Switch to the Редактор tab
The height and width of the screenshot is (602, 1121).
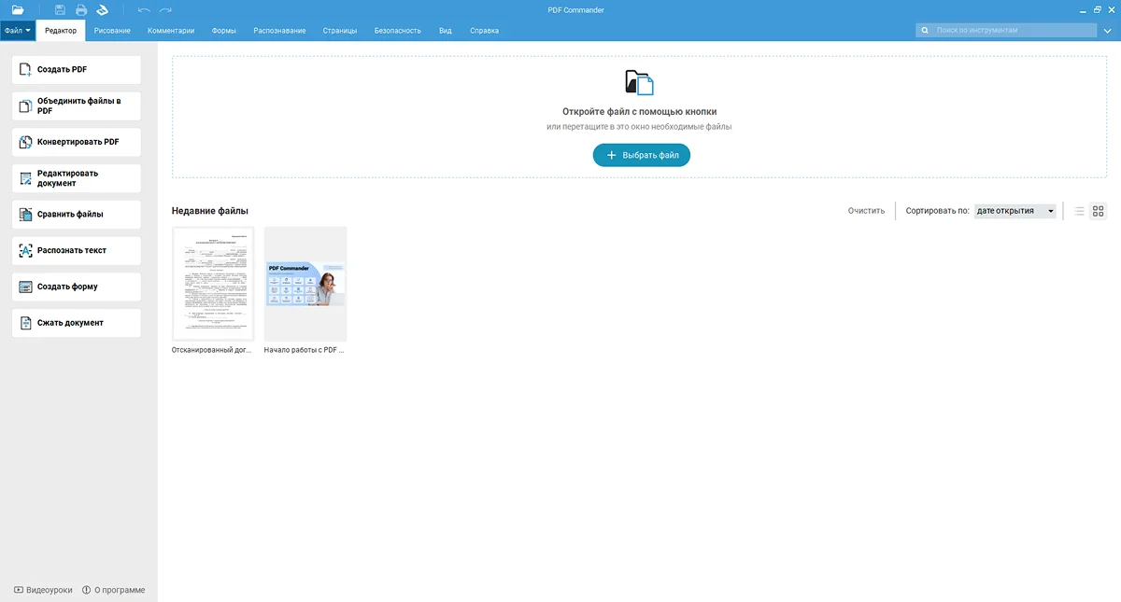point(61,30)
